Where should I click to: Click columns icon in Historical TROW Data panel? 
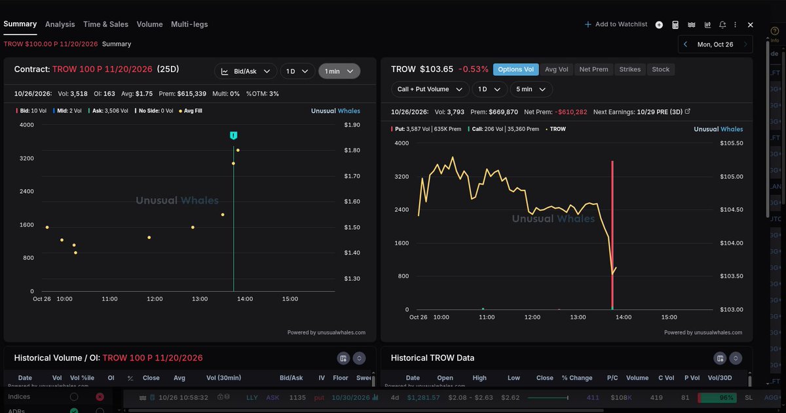[720, 358]
